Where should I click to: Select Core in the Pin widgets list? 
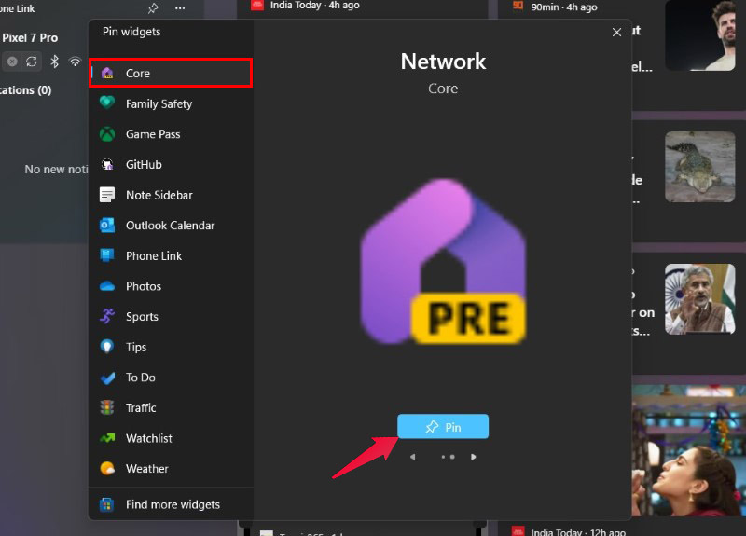[x=171, y=73]
